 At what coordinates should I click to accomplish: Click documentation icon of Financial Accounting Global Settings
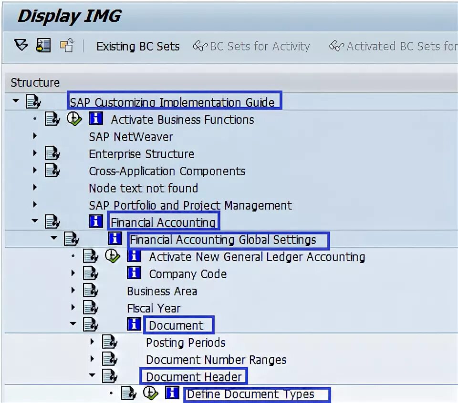(72, 239)
